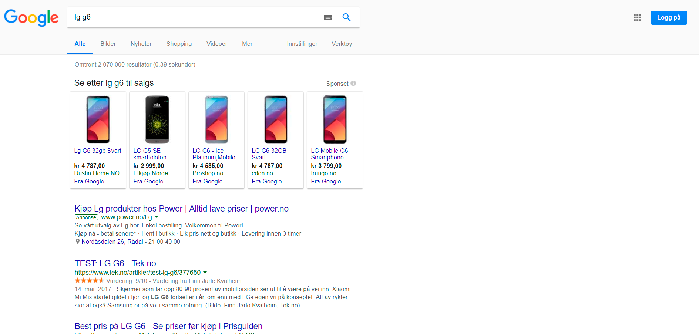This screenshot has height=334, width=699.
Task: Click the Annonse label
Action: click(x=86, y=217)
